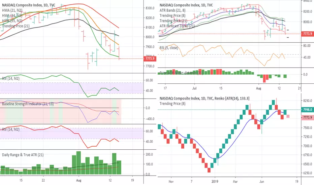314x185 pixels.
Task: Click date 22 on left chart time axis
Action: 43,180
